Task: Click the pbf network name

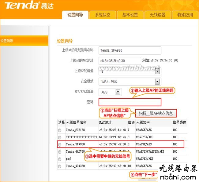Action: click(x=68, y=159)
